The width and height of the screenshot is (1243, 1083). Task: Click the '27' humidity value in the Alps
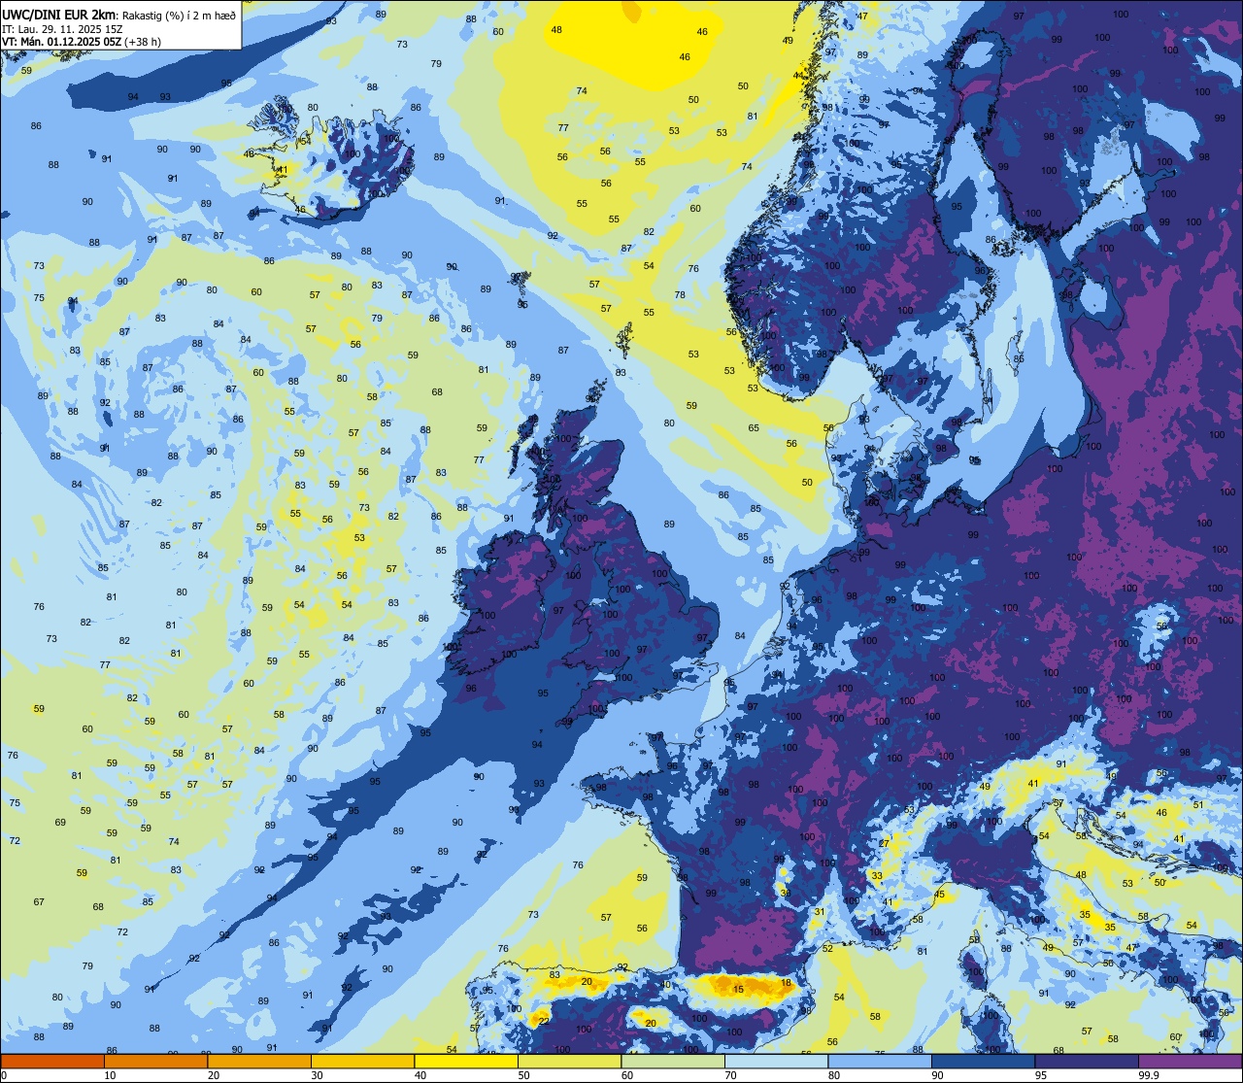[884, 844]
